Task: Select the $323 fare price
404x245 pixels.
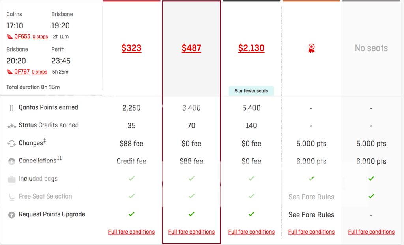Action: [131, 48]
